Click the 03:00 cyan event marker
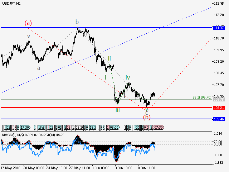Viewport: 229px width, 172px height. pos(114,128)
